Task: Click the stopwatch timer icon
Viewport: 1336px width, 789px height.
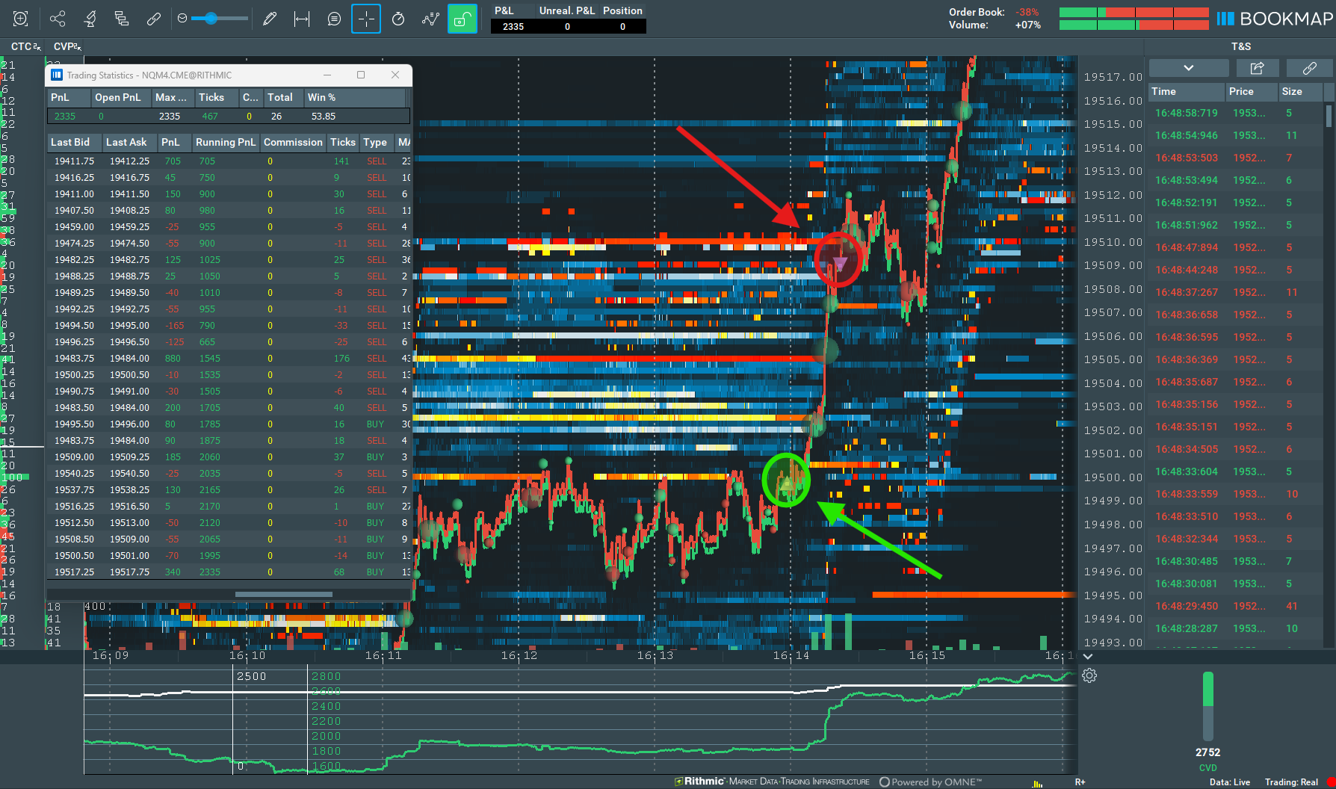Action: [x=398, y=19]
